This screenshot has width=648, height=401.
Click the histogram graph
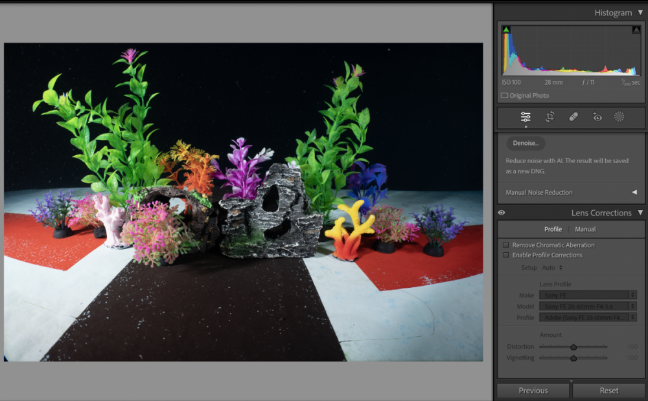pos(571,50)
